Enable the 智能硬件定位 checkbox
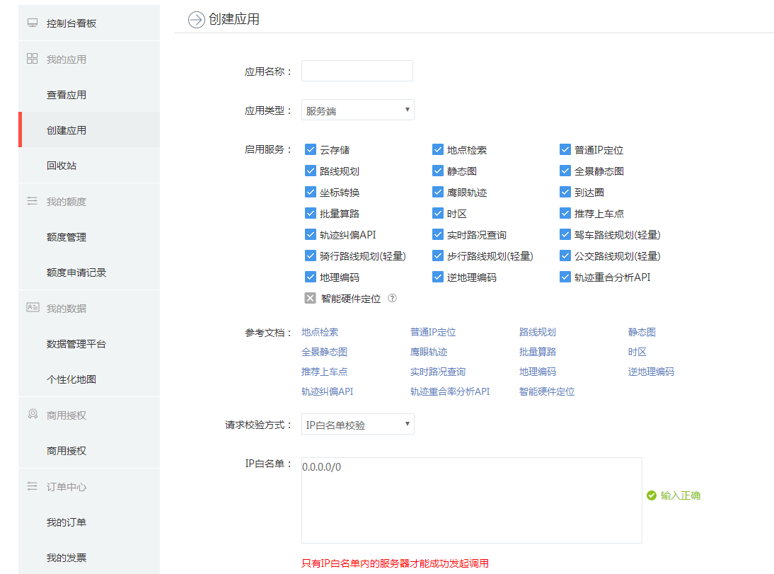The height and width of the screenshot is (574, 774). [310, 298]
